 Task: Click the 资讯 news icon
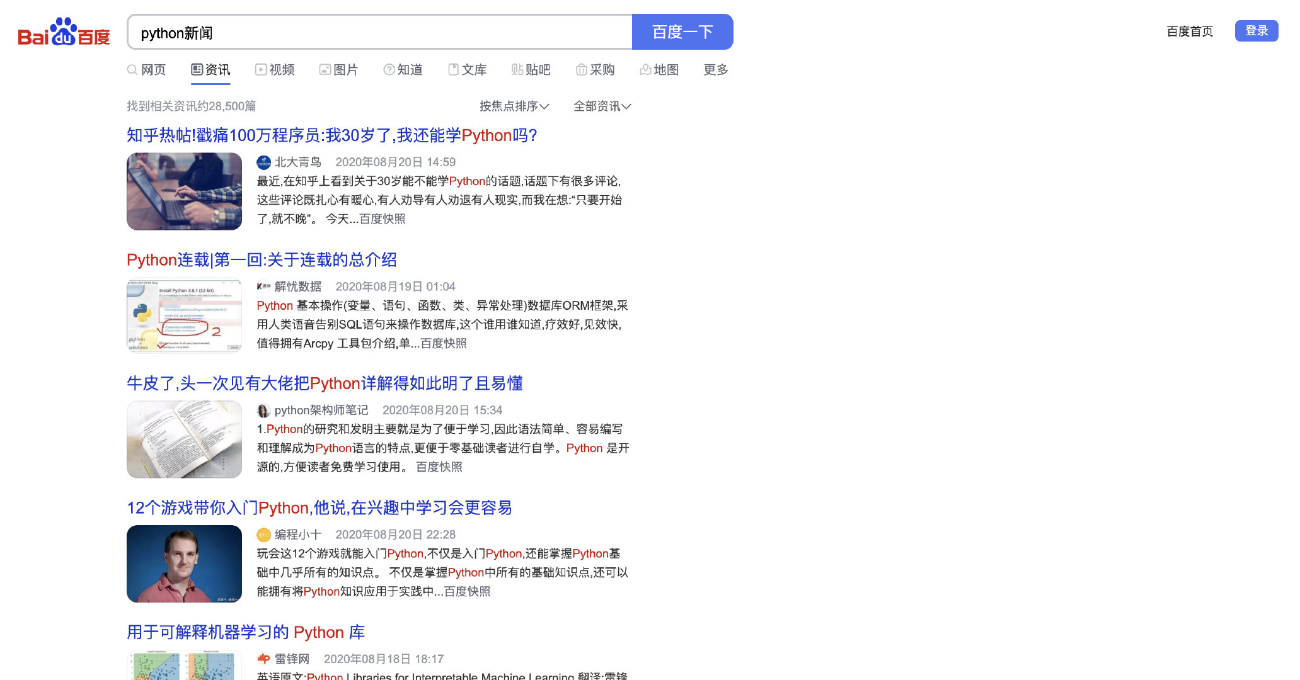pos(197,70)
